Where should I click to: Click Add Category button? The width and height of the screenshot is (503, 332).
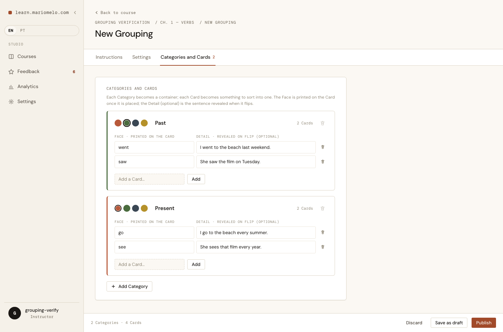tap(129, 287)
